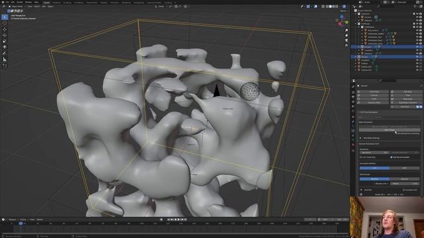Screen dimensions: 424x238
Task: Open the Edit menu
Action: 13,2
